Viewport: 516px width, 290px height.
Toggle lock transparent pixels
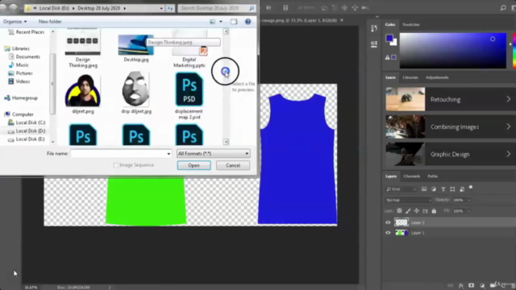coord(399,211)
